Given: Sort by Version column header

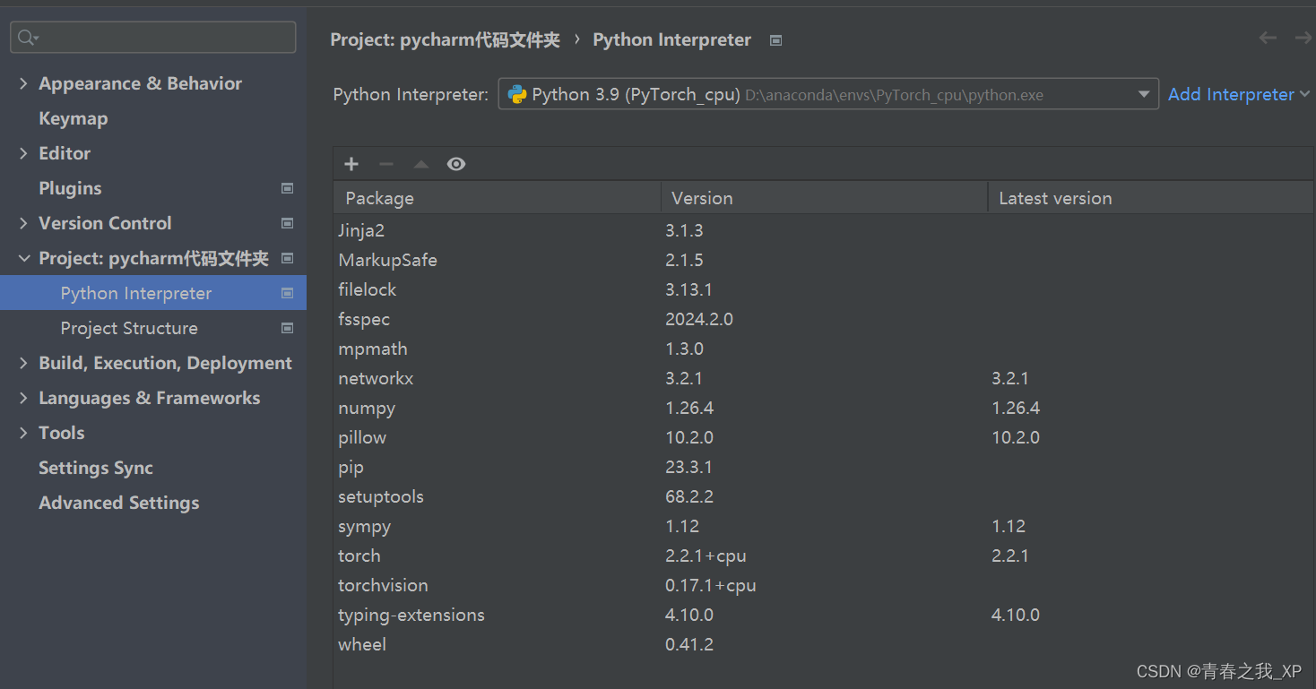Looking at the screenshot, I should 824,198.
